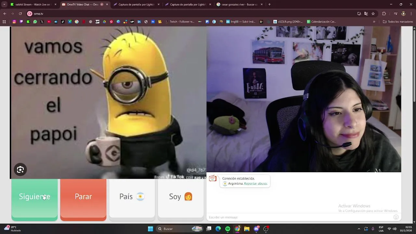Open Todos los marcadores folder

point(398,22)
